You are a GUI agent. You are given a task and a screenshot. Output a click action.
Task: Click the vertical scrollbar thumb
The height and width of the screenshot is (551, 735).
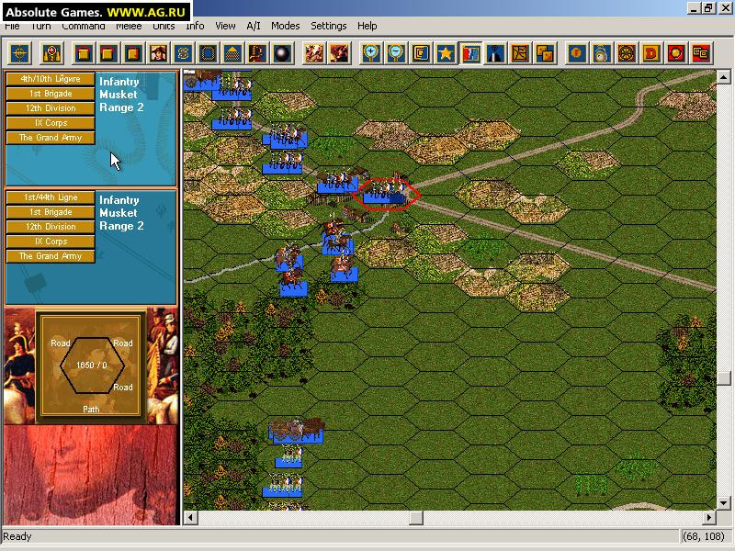tap(724, 378)
